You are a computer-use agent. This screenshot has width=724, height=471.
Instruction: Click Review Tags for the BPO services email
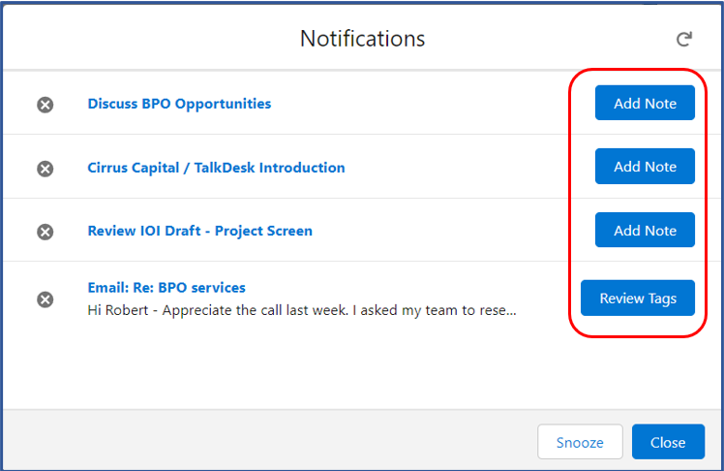[x=638, y=298]
